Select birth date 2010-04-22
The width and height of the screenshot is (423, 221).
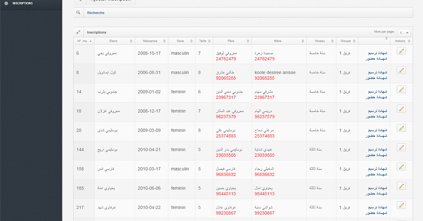click(149, 207)
